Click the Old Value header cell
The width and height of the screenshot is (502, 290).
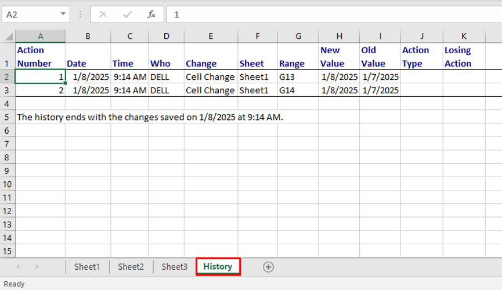[380, 57]
